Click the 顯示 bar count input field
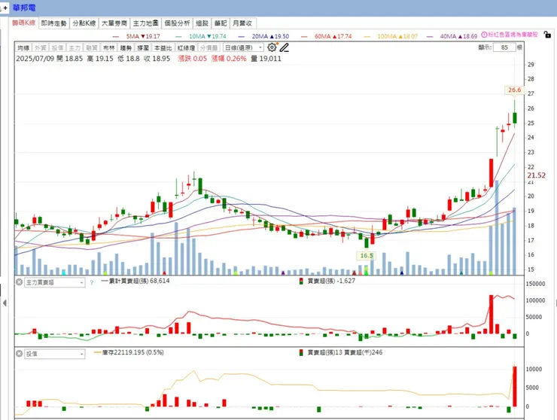The width and height of the screenshot is (557, 420). (x=504, y=47)
